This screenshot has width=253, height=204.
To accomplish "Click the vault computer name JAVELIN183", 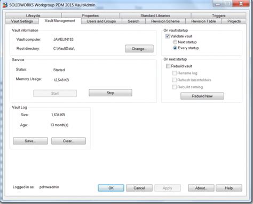I will point(64,39).
